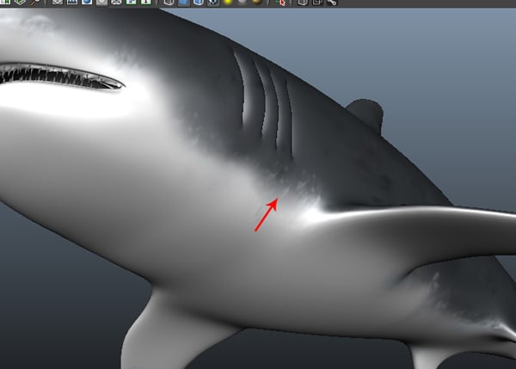Toggle isolate select icon with red cursor
Viewport: 516px width, 369px height.
(x=280, y=3)
